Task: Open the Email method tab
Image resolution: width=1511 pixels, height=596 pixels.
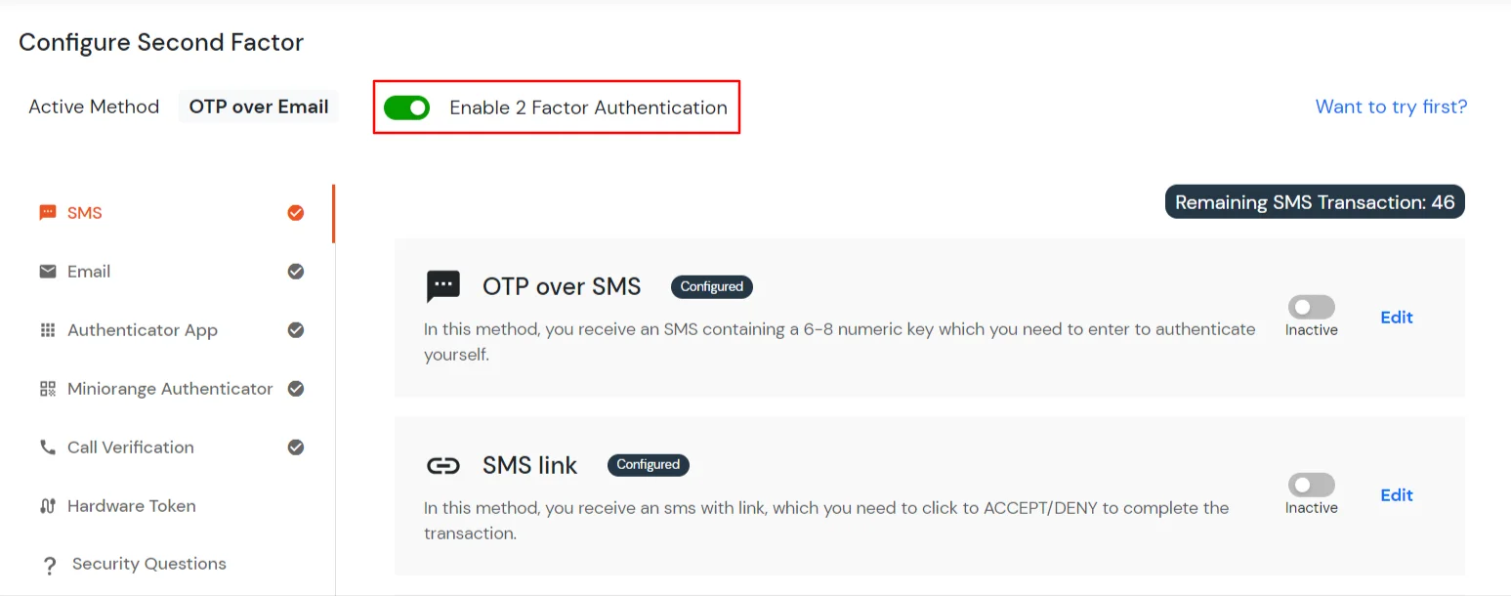Action: tap(89, 272)
